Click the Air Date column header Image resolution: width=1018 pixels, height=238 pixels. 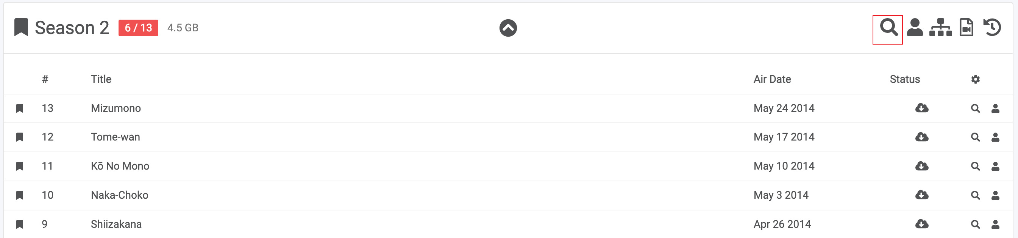(x=772, y=80)
